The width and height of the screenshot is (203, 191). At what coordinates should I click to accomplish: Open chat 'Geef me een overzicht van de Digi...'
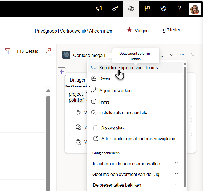(128, 174)
